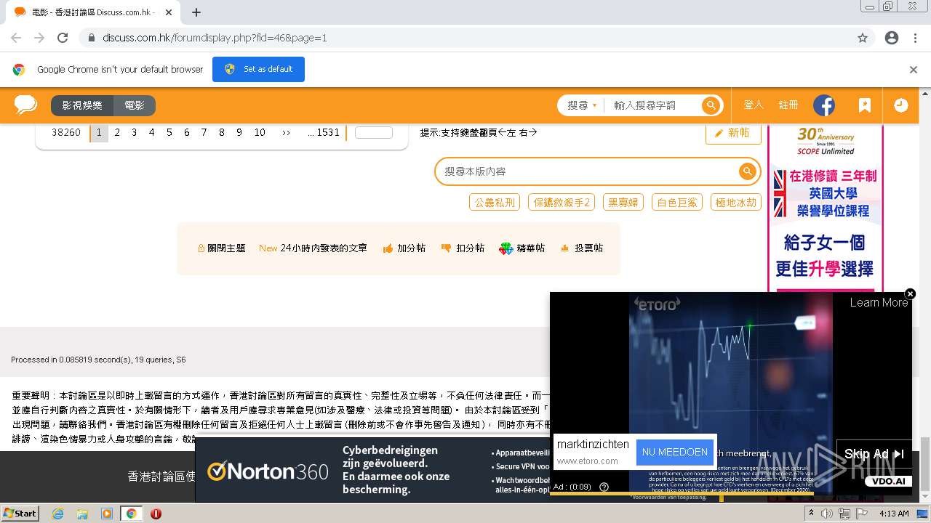This screenshot has width=931, height=523.
Task: Click the page number jump input box
Action: 374,133
